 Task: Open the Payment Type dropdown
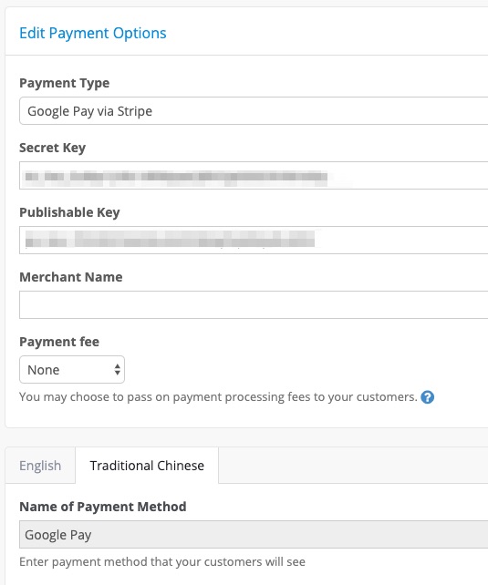click(x=254, y=111)
